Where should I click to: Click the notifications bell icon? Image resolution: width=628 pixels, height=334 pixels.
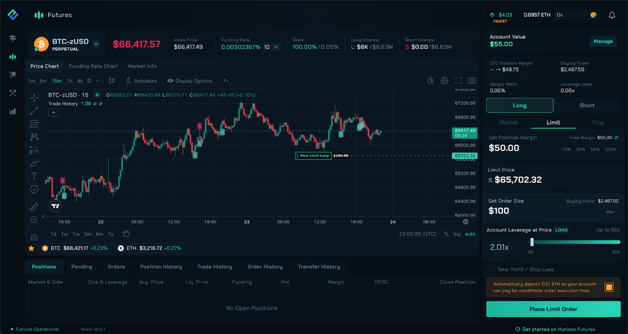click(x=612, y=15)
